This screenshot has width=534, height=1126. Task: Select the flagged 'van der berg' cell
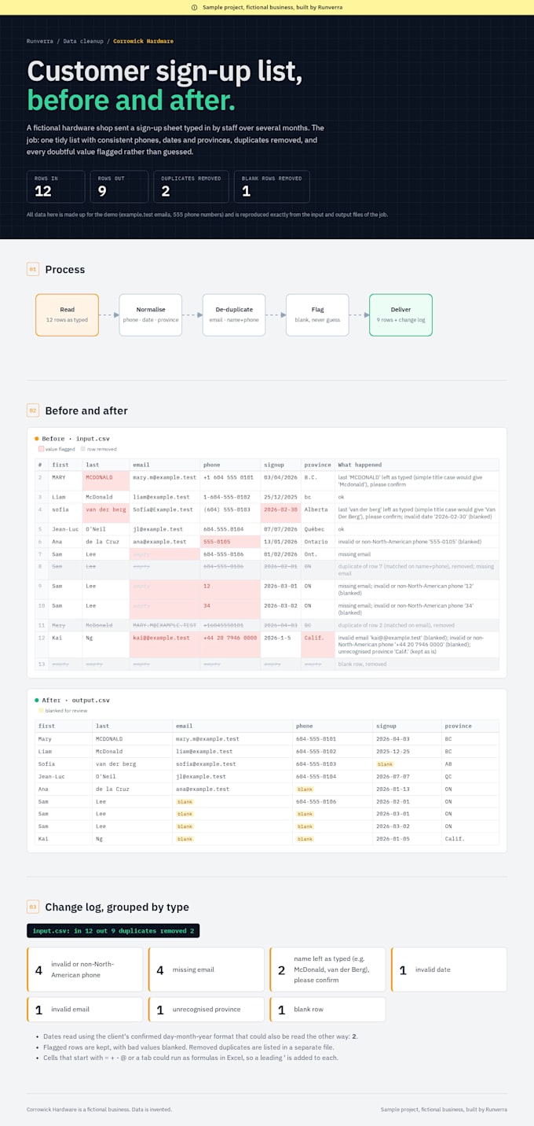(x=106, y=513)
